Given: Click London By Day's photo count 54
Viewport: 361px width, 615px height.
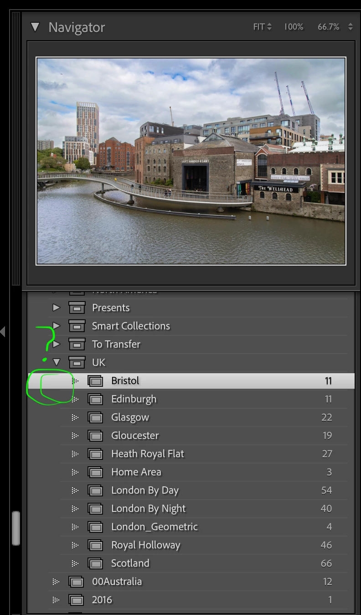Looking at the screenshot, I should [326, 490].
